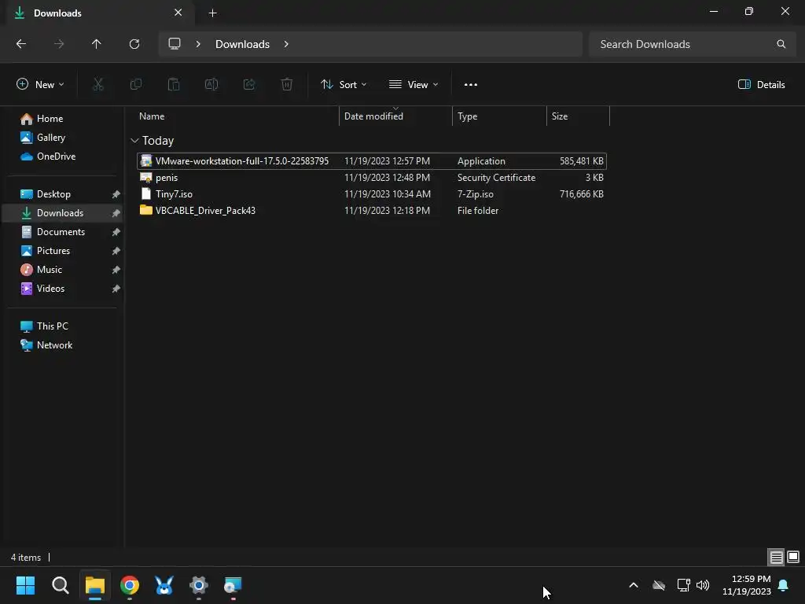
Task: Open the Sort dropdown menu
Action: click(x=344, y=85)
